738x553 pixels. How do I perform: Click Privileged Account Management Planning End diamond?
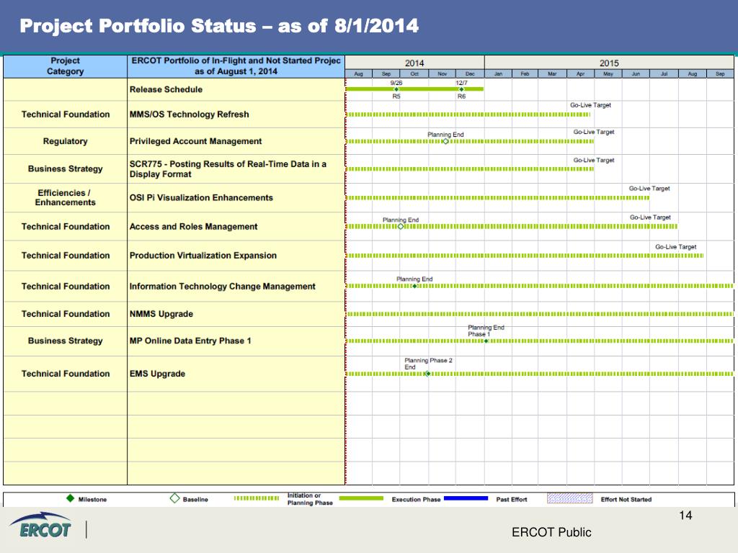click(445, 142)
